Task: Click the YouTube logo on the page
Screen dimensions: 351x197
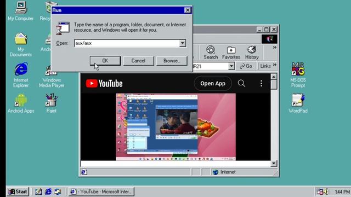Action: 104,84
